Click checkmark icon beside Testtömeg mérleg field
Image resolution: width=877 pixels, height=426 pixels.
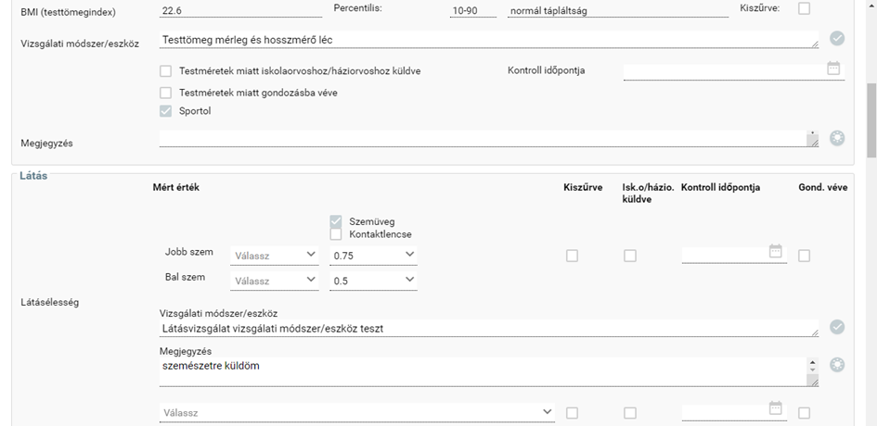(x=837, y=39)
